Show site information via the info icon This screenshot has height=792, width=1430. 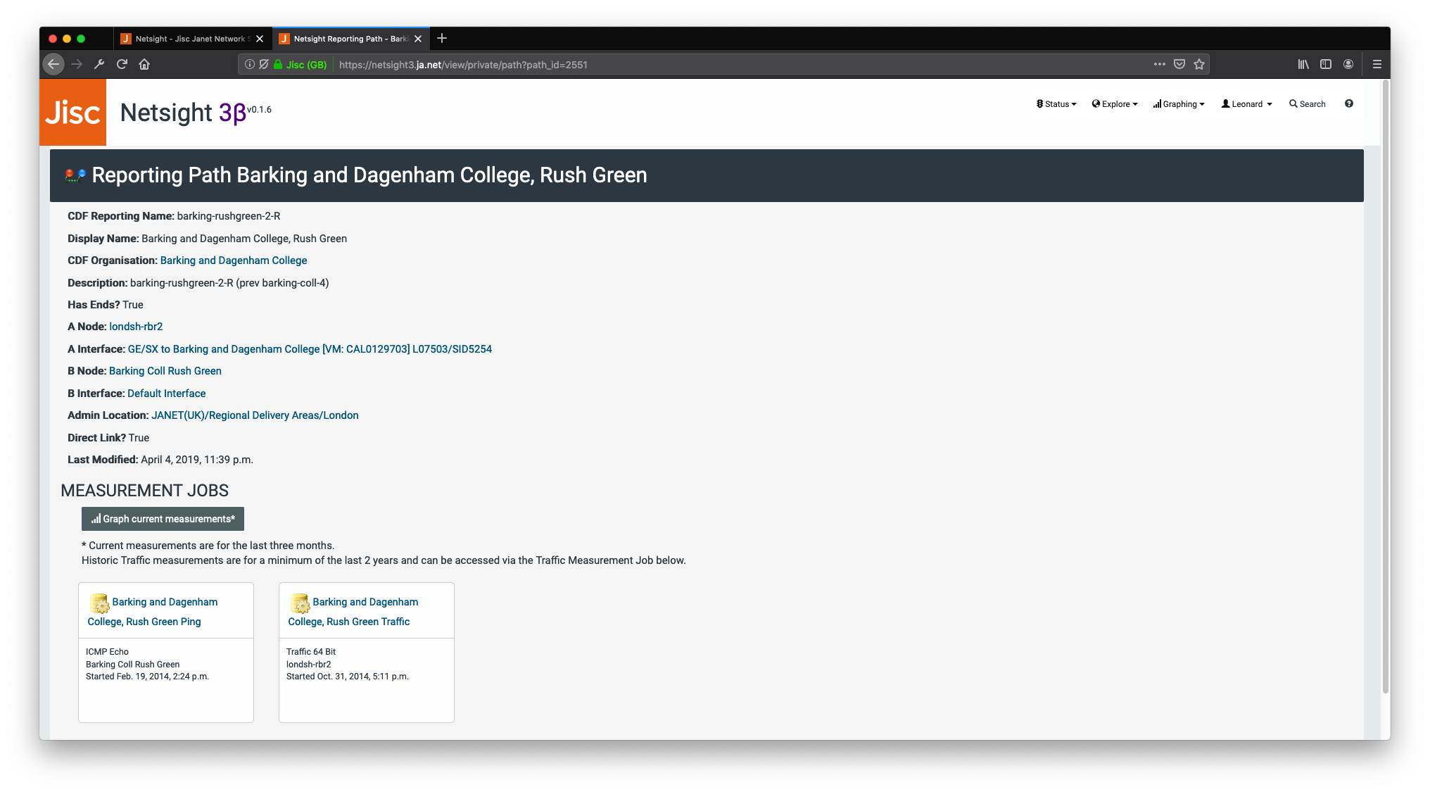point(249,64)
